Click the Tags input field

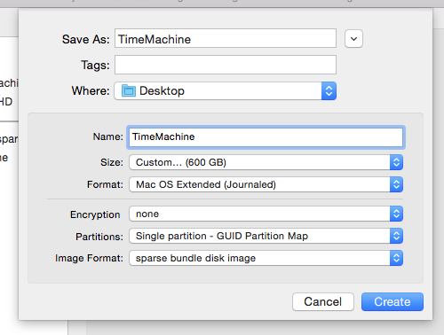226,65
